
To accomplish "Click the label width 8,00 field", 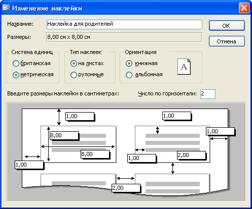I will 95,154.
